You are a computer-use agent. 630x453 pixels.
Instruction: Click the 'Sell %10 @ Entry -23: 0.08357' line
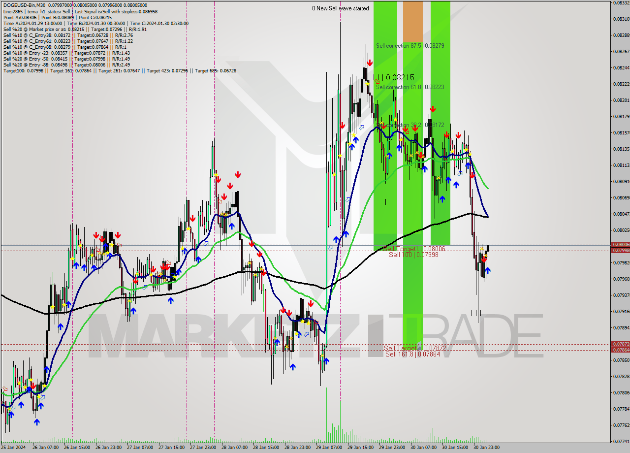coord(66,53)
